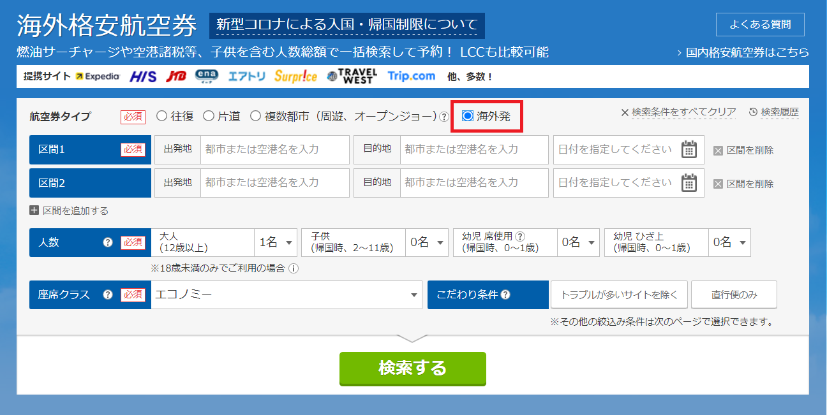Click info icon after 18歳未満 note
Viewport: 827px width, 415px height.
pyautogui.click(x=294, y=268)
